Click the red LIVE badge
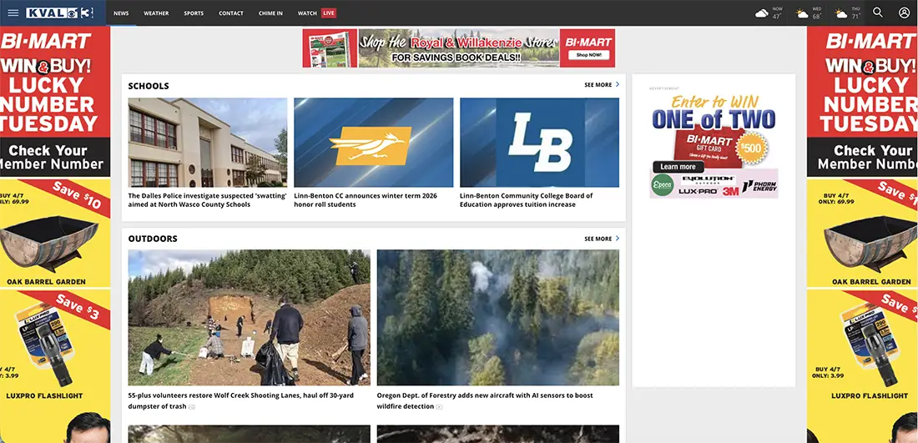Image resolution: width=918 pixels, height=443 pixels. tap(329, 13)
